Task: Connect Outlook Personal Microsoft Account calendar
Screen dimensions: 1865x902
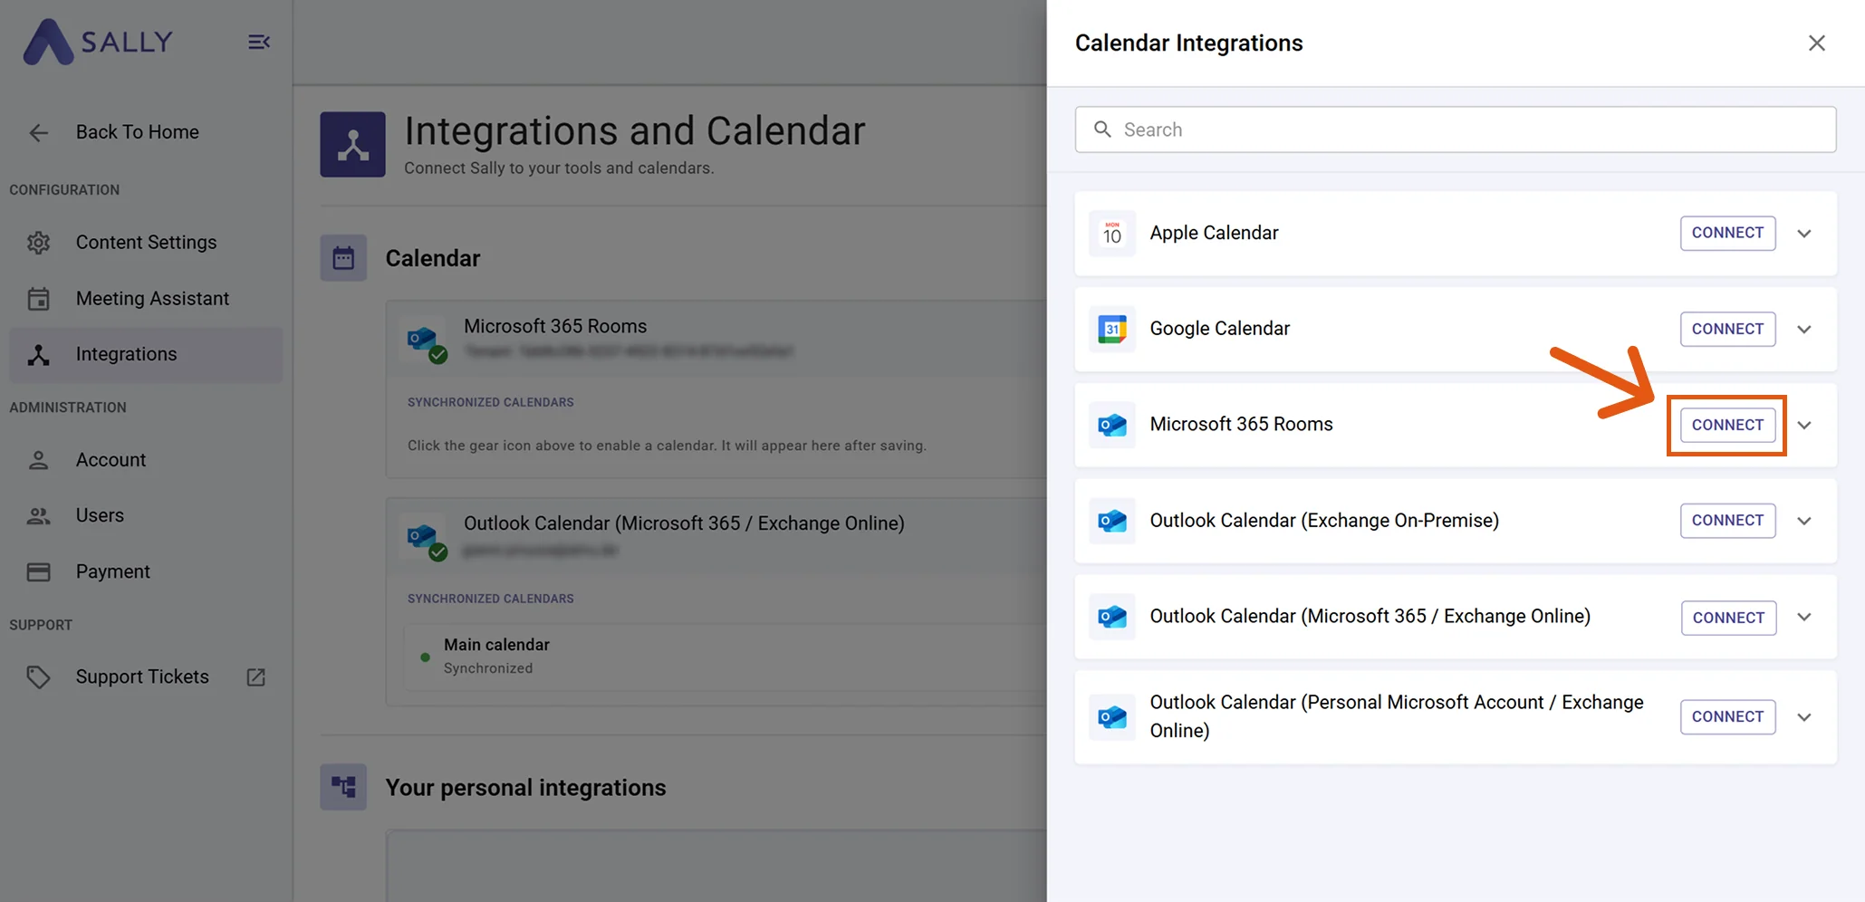Action: pyautogui.click(x=1727, y=716)
